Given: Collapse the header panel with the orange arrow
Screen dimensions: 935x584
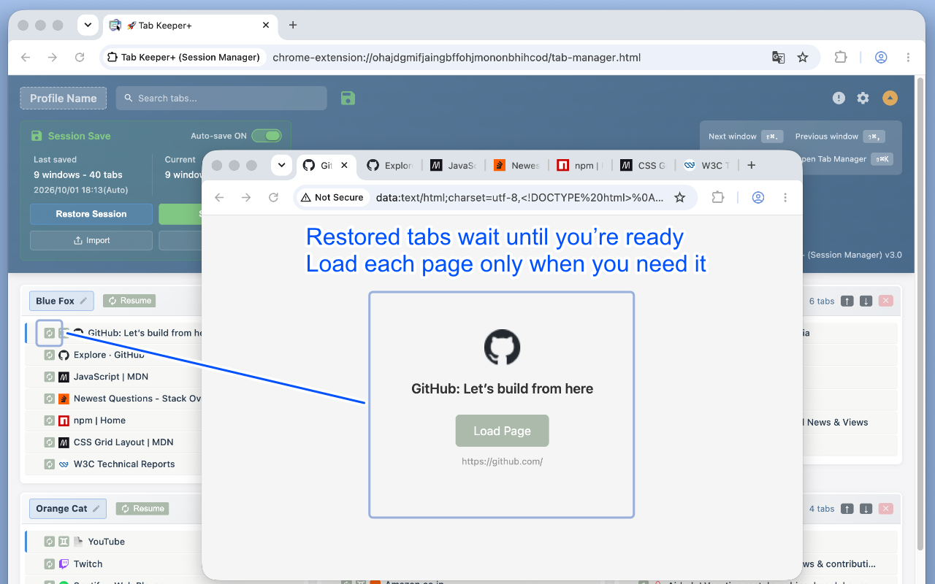Looking at the screenshot, I should point(890,98).
